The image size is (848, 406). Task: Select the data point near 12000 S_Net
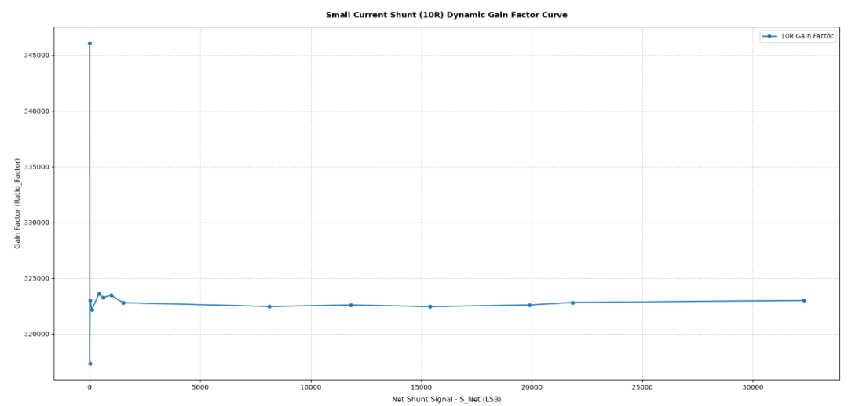click(350, 305)
